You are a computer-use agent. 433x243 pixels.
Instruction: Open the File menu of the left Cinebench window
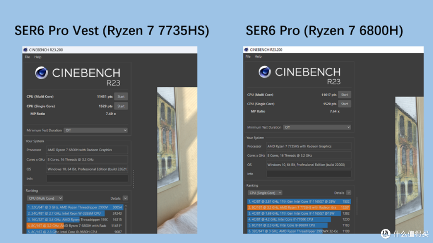click(x=26, y=57)
